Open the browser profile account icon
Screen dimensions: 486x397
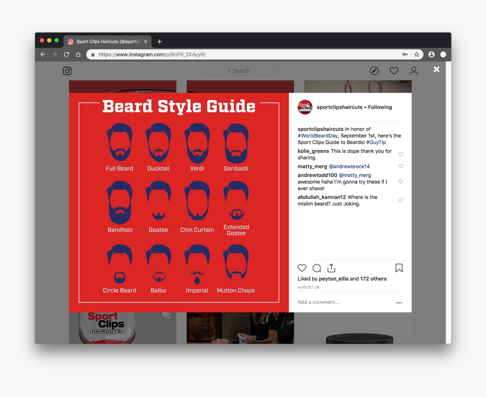pyautogui.click(x=431, y=55)
